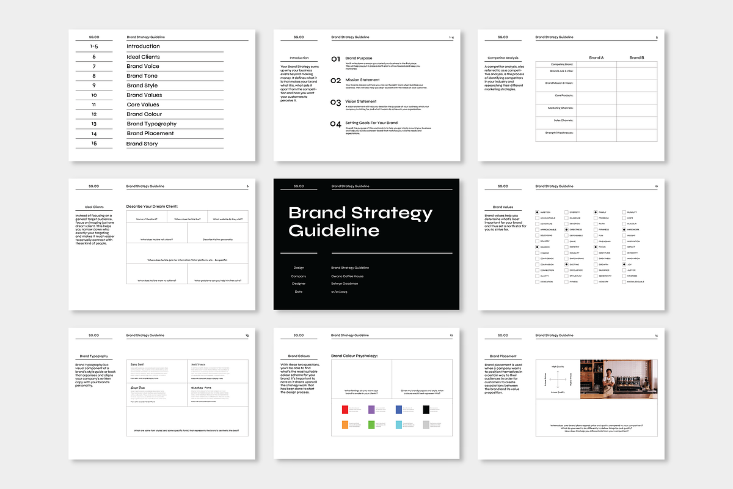Check the Diversity brand value checkbox
Viewport: 733px width, 489px height.
(x=566, y=212)
